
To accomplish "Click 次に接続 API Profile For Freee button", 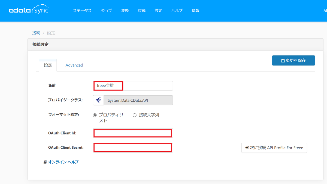I will click(x=274, y=148).
